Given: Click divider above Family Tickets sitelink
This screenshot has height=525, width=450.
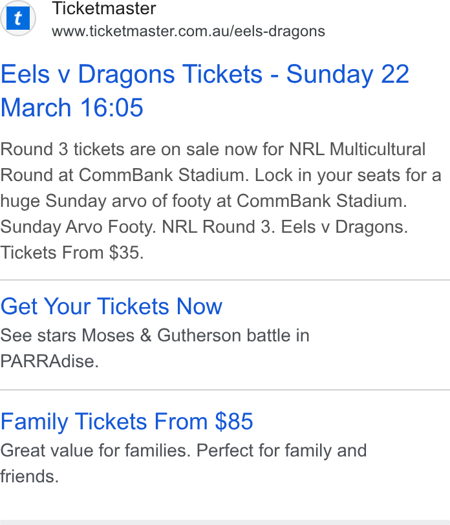Looking at the screenshot, I should (225, 390).
